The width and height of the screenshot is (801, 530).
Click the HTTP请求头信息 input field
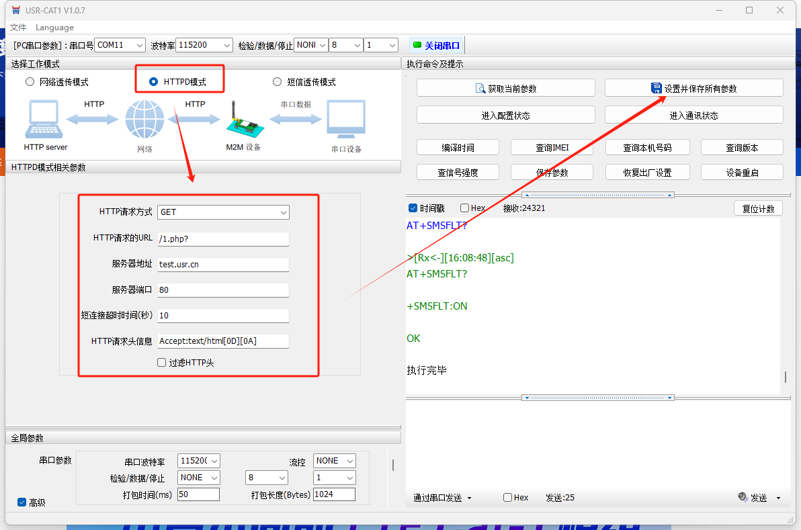223,341
